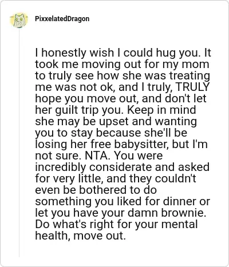The width and height of the screenshot is (229, 267).
Task: Click the phrase "guilt trip you"
Action: click(88, 110)
